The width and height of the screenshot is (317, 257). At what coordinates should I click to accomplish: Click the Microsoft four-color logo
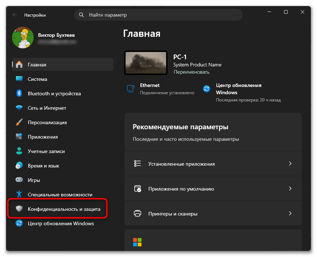[x=138, y=242]
